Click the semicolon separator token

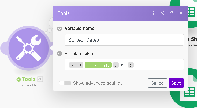116,65
